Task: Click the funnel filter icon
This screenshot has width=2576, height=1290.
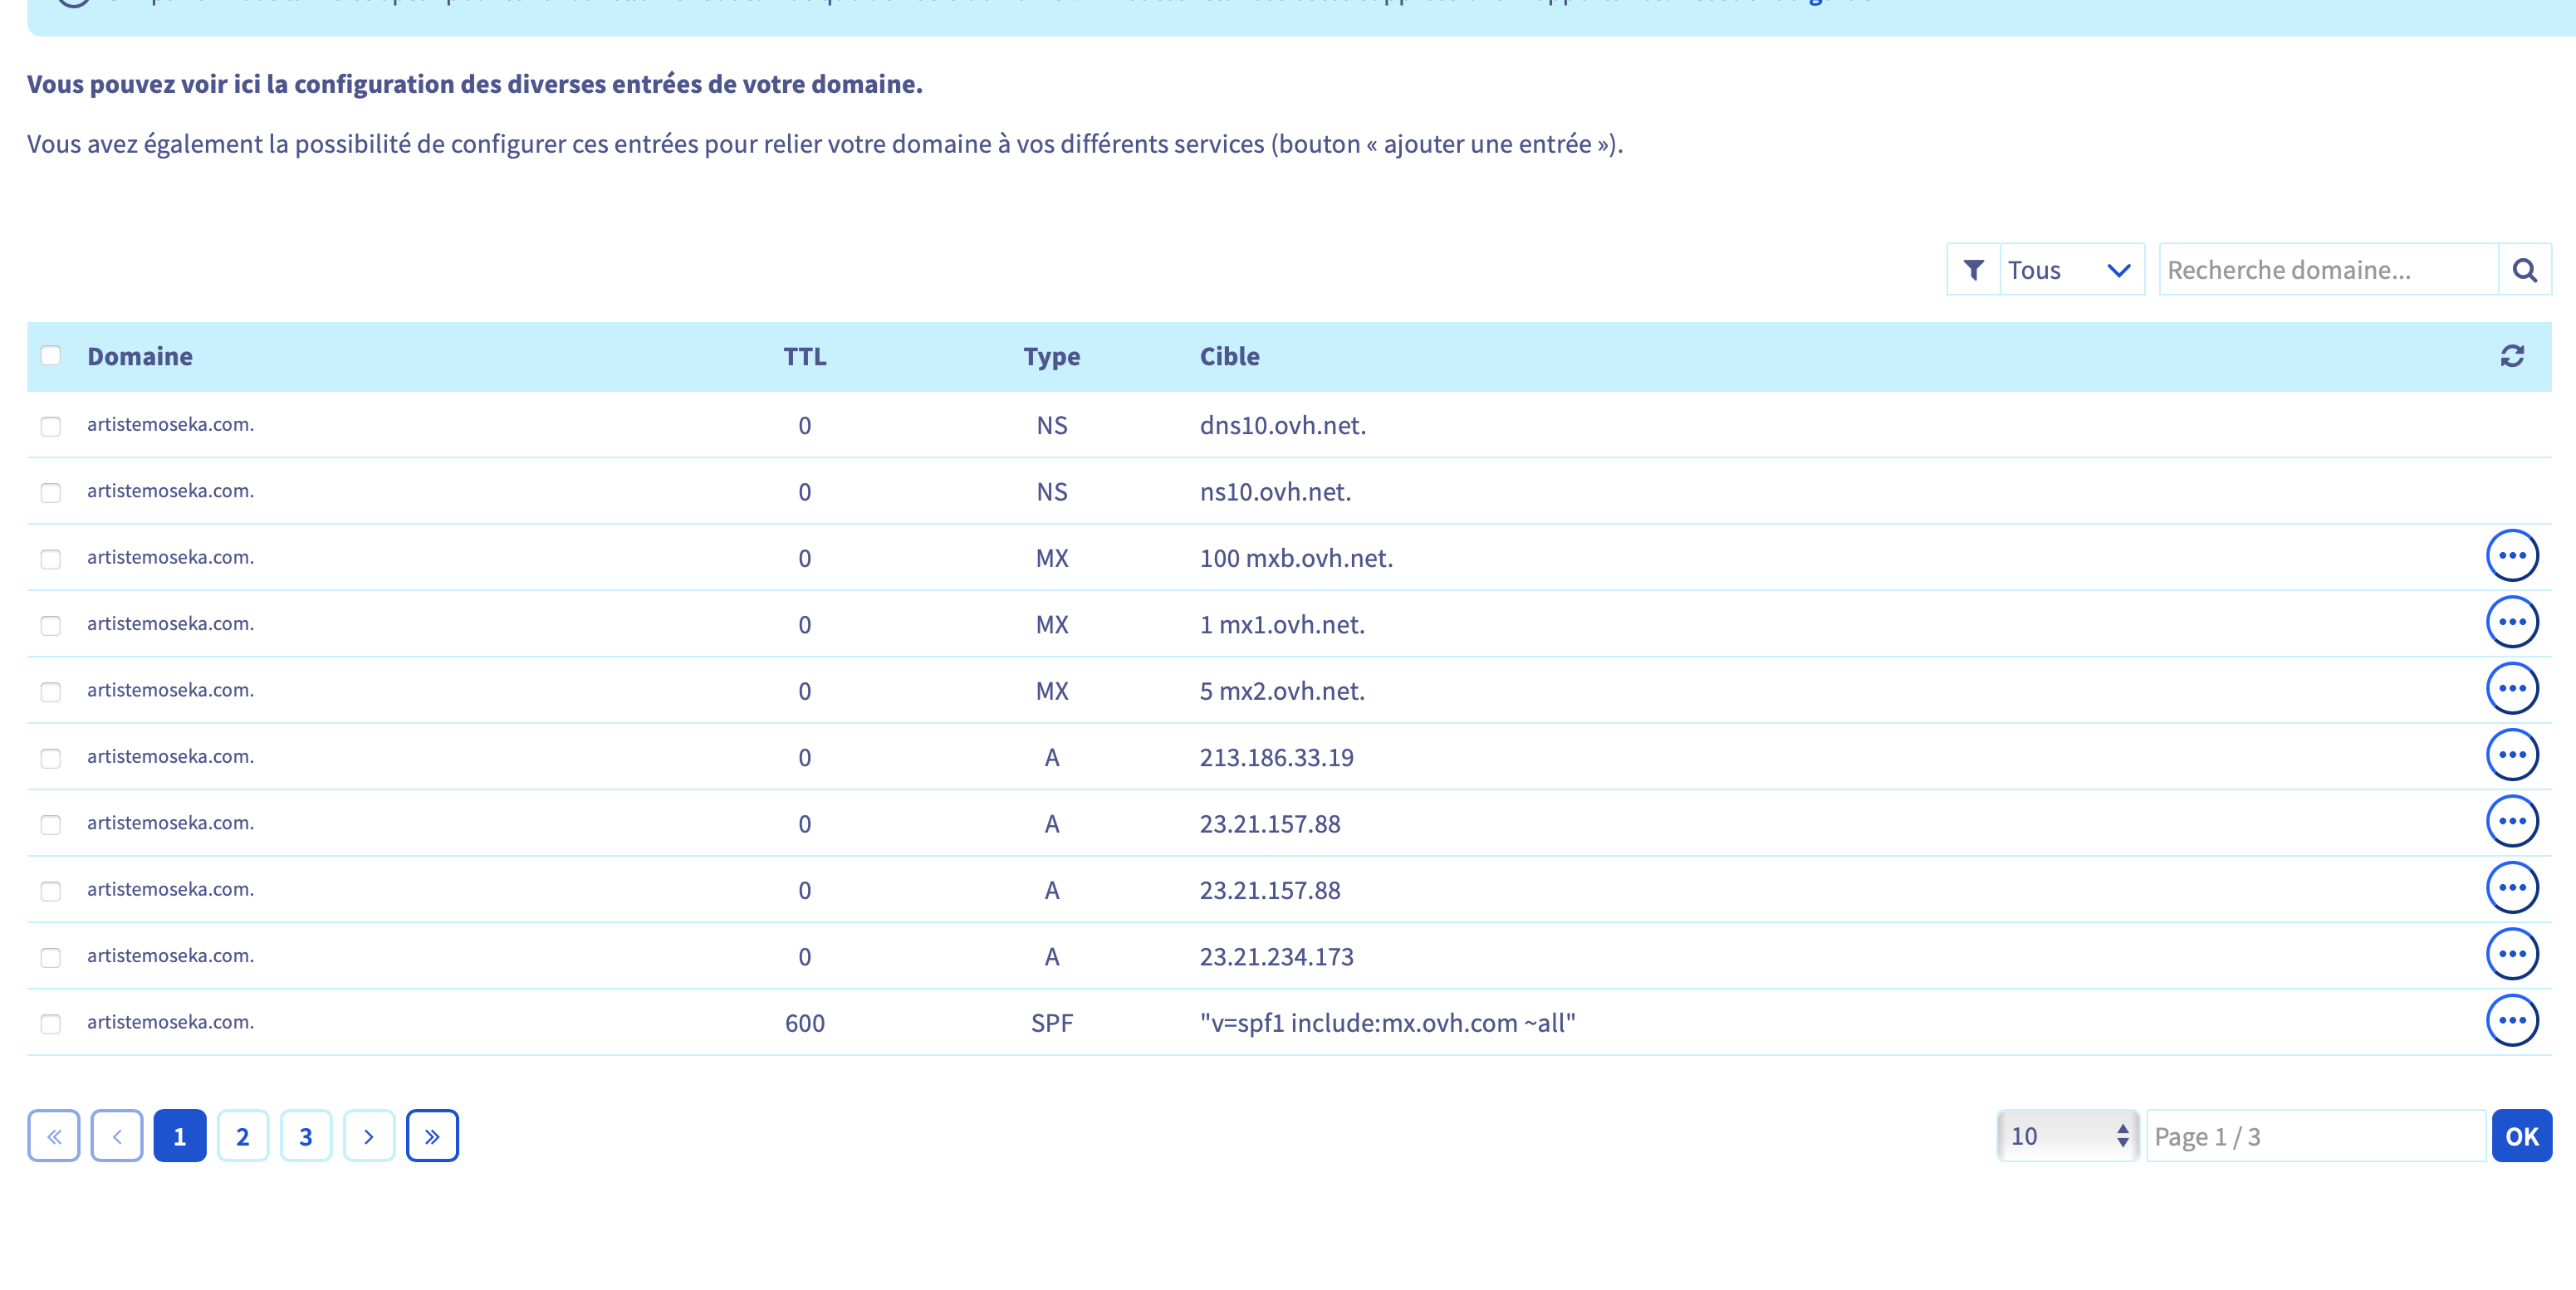Action: (x=1973, y=270)
